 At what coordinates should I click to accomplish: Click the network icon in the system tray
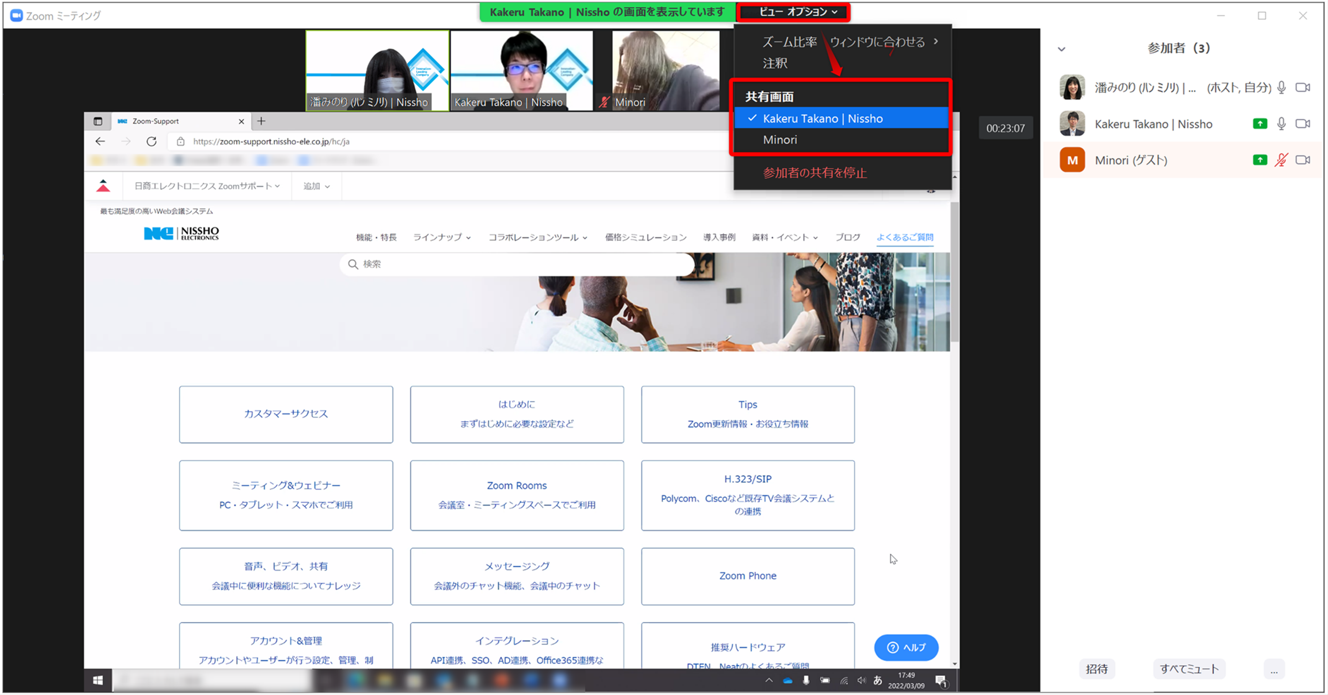click(x=844, y=681)
